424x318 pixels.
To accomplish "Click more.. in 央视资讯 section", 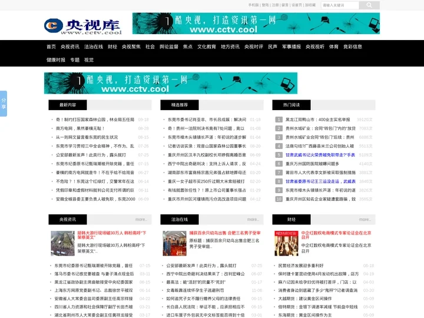I will pyautogui.click(x=141, y=220).
